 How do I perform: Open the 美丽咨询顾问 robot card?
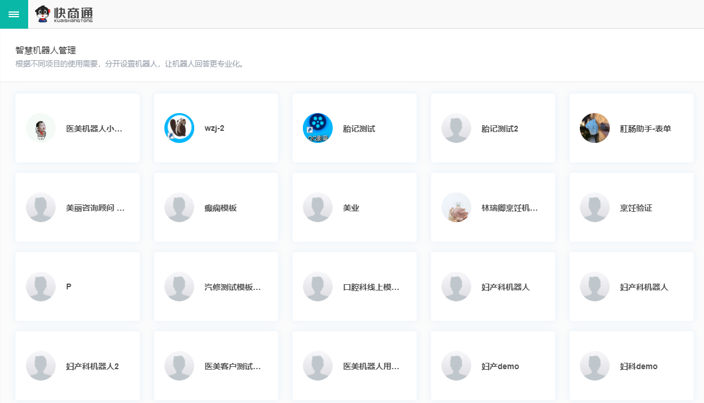pyautogui.click(x=78, y=207)
